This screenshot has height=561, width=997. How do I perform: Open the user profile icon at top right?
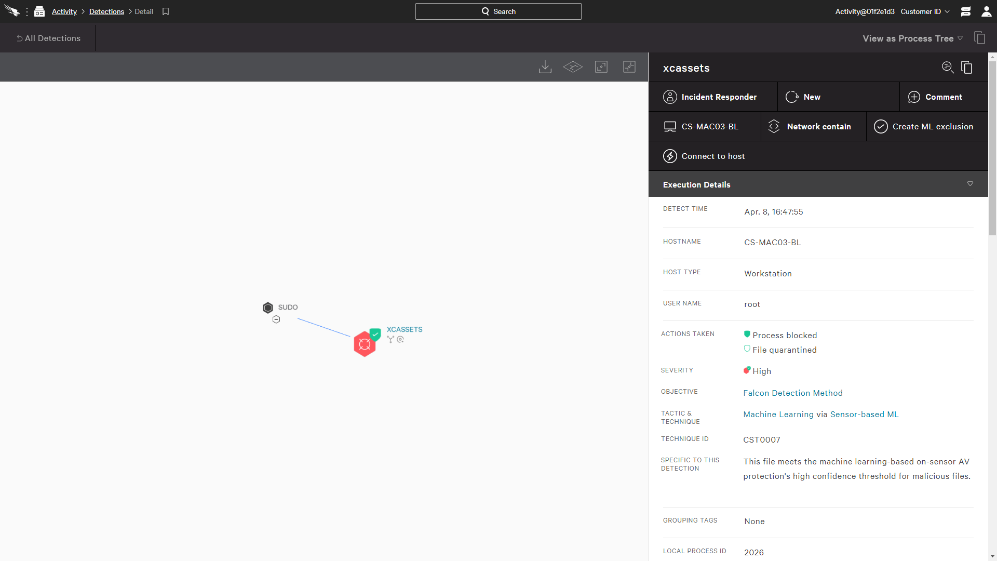986,11
